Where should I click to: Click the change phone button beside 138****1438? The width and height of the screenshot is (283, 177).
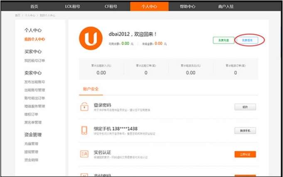point(245,130)
